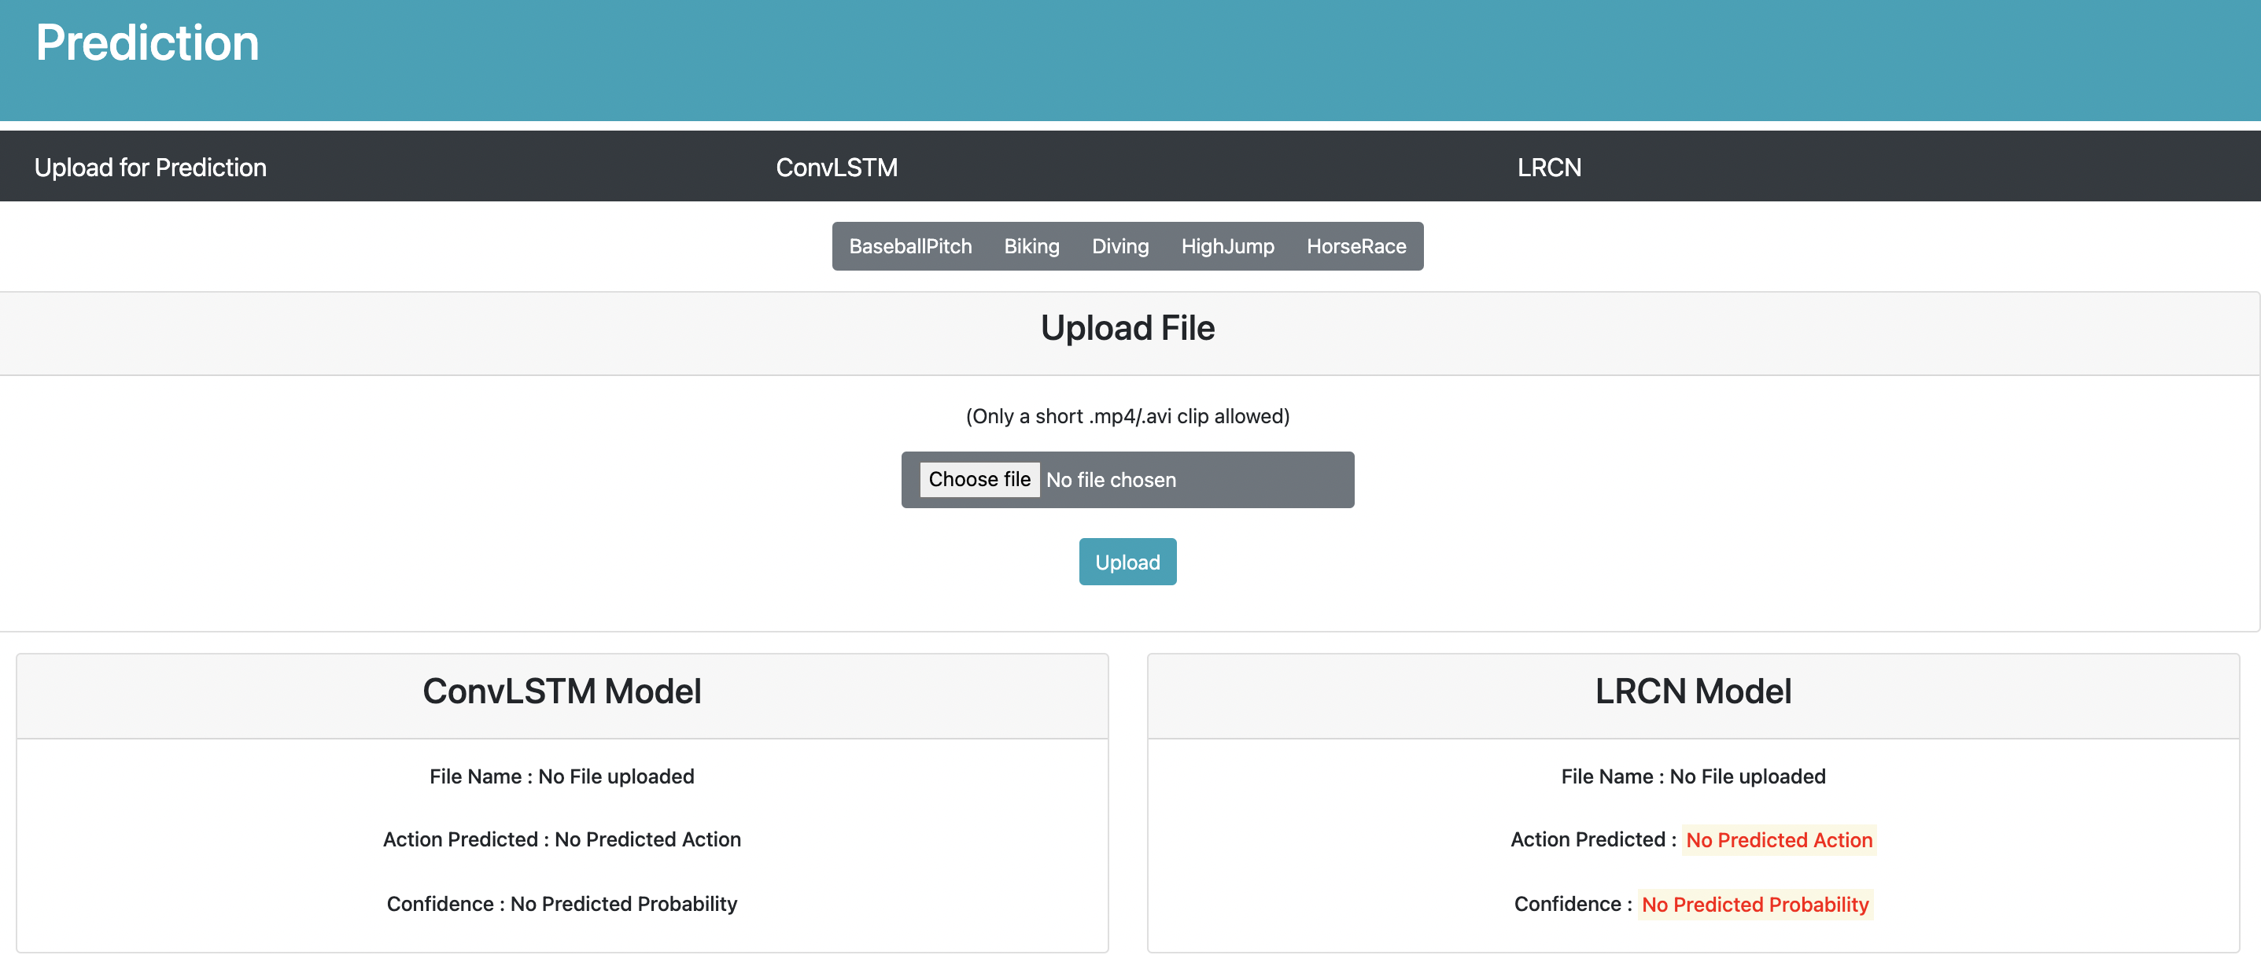Click ConvLSTM Confidence line

[562, 904]
